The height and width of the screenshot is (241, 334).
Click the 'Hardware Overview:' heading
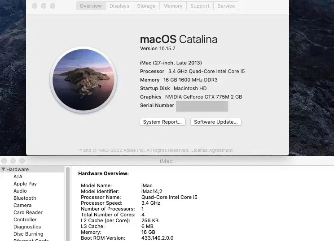pos(104,174)
